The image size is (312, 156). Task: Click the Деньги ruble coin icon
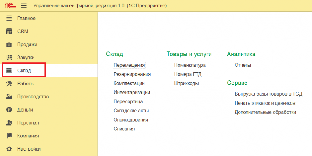[x=9, y=110]
